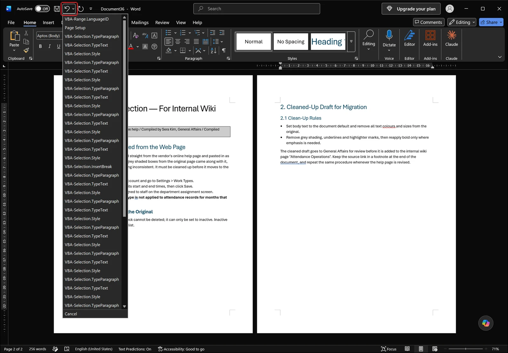Open the Undo history dropdown arrow
The width and height of the screenshot is (508, 353).
(x=73, y=9)
